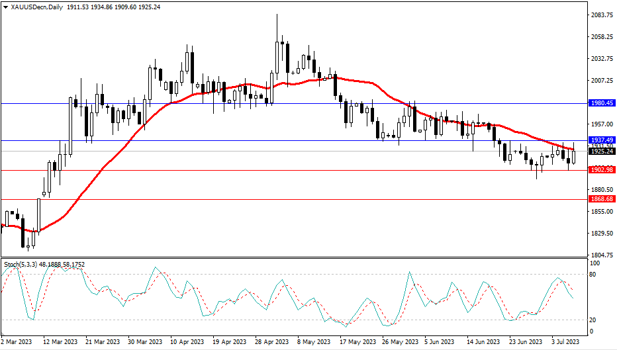Image resolution: width=617 pixels, height=350 pixels.
Task: Click the 1829.50 price scale value
Action: (602, 233)
